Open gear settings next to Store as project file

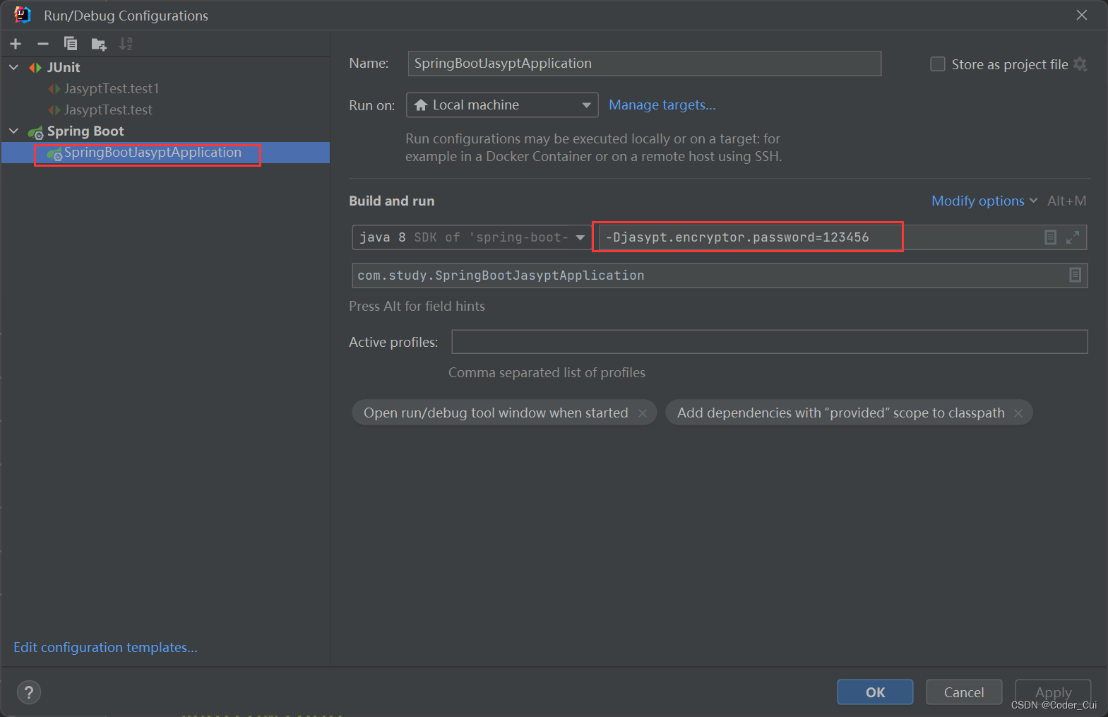[x=1080, y=64]
